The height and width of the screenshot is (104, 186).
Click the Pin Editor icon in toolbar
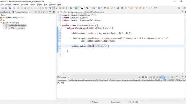155,8
